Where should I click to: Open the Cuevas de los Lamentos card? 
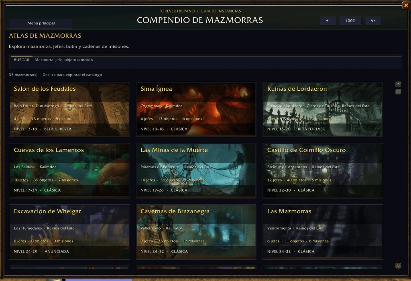(x=69, y=171)
